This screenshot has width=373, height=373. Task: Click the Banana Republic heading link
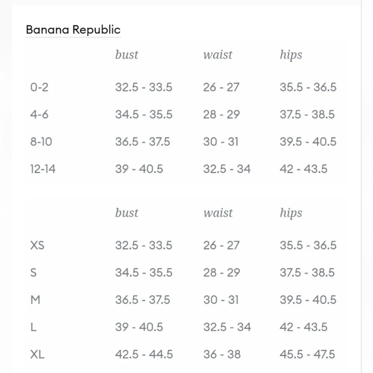(x=73, y=30)
